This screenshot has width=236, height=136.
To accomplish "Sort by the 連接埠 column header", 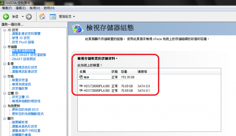I will coord(142,72).
